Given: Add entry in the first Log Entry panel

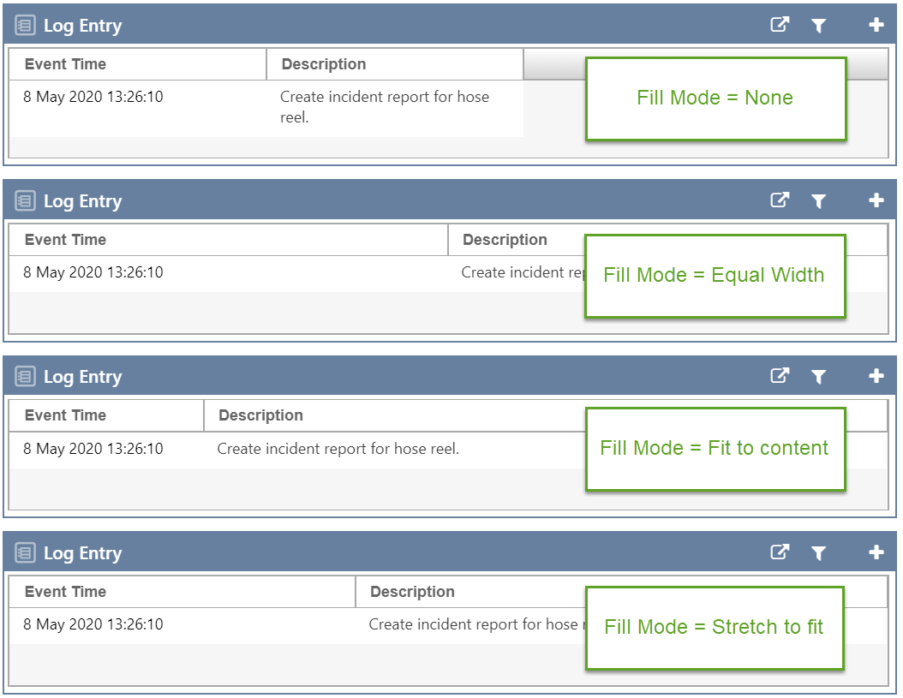Looking at the screenshot, I should 876,26.
